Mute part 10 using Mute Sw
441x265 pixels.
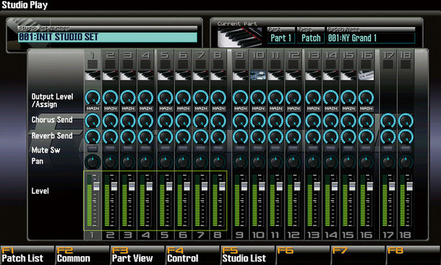[258, 149]
